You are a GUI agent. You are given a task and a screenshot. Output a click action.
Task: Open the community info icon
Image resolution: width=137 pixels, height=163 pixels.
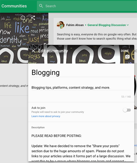pos(23,18)
